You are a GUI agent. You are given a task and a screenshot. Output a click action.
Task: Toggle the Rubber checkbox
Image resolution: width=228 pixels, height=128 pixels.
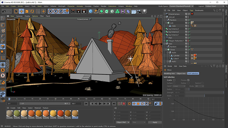click(x=188, y=83)
